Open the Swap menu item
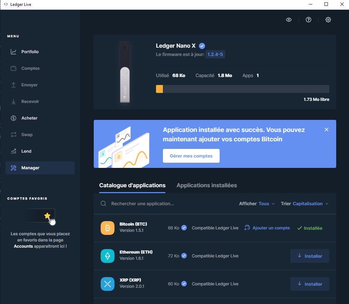Screen dimensions: 349x304 tap(40, 135)
